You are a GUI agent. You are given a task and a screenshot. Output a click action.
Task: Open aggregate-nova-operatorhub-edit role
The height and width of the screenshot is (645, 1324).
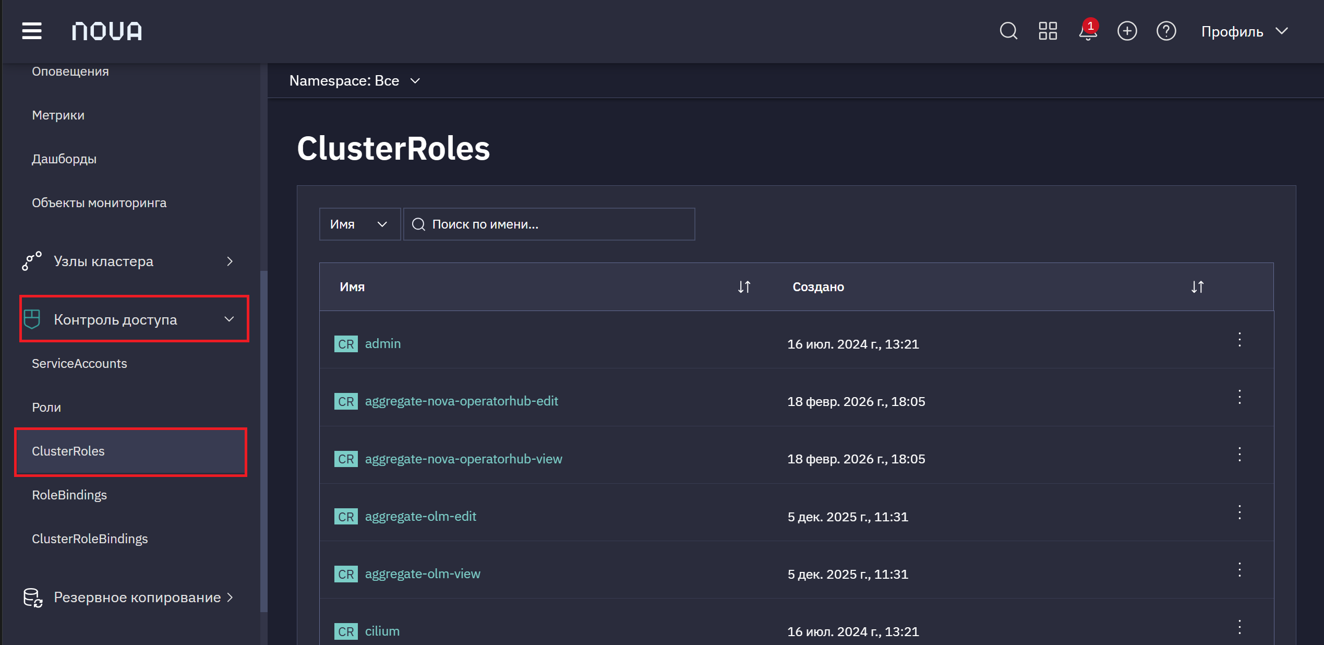click(462, 401)
